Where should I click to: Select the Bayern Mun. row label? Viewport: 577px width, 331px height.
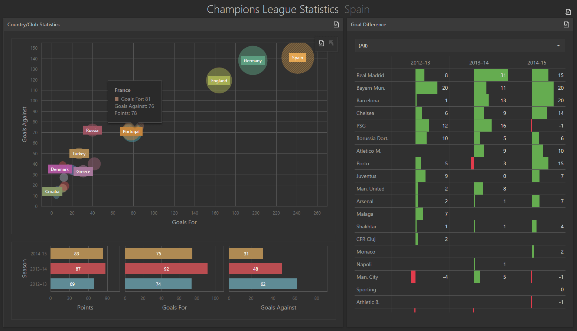click(x=371, y=88)
